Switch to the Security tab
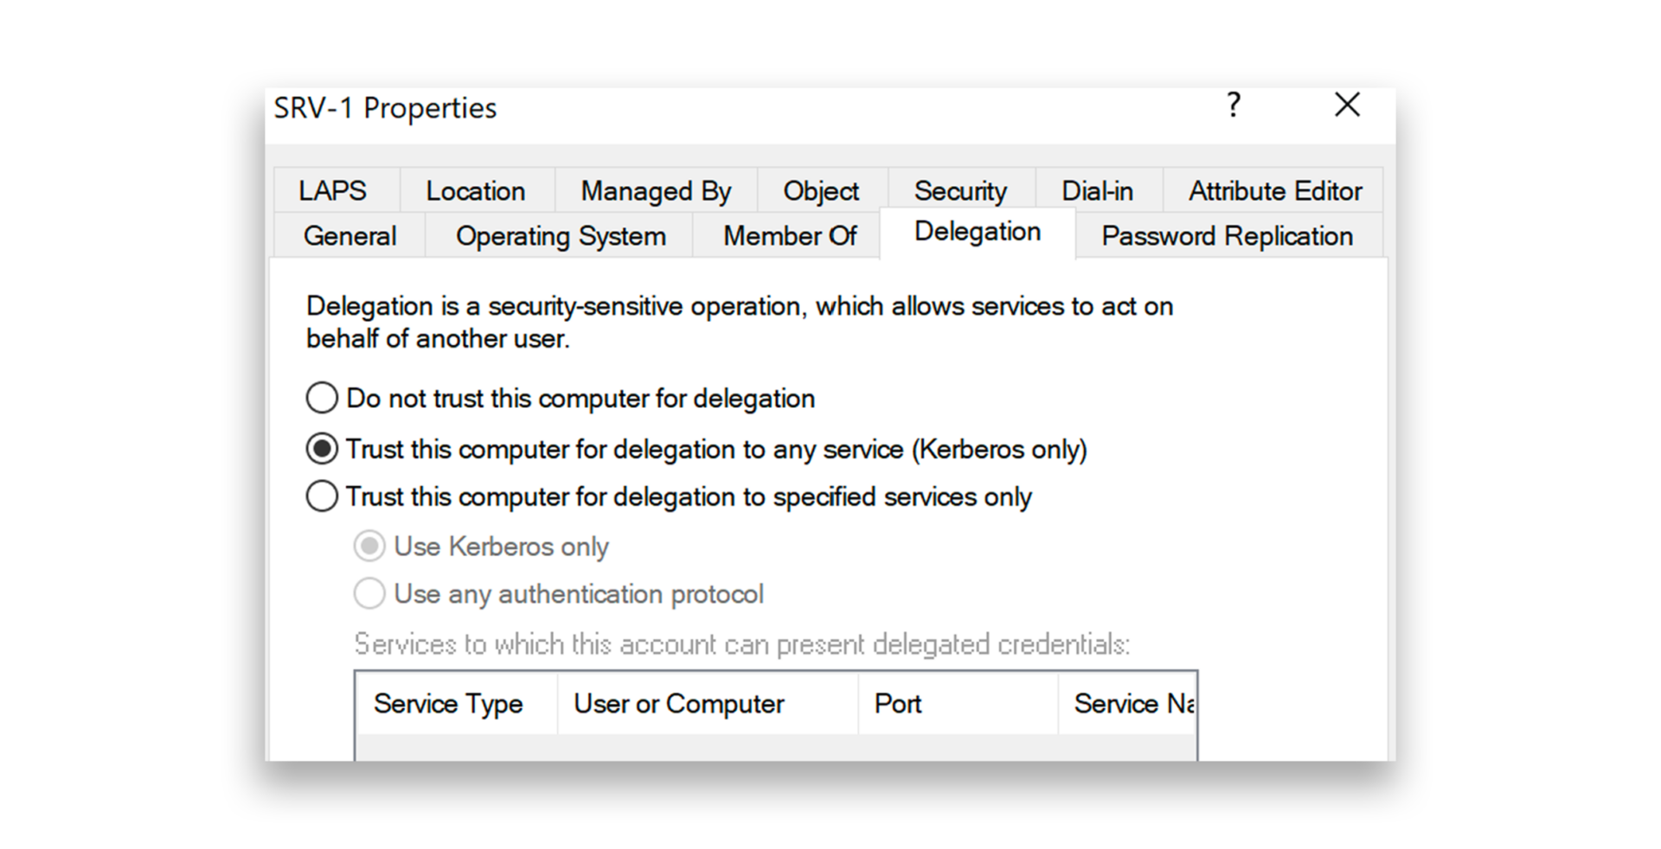 point(960,190)
